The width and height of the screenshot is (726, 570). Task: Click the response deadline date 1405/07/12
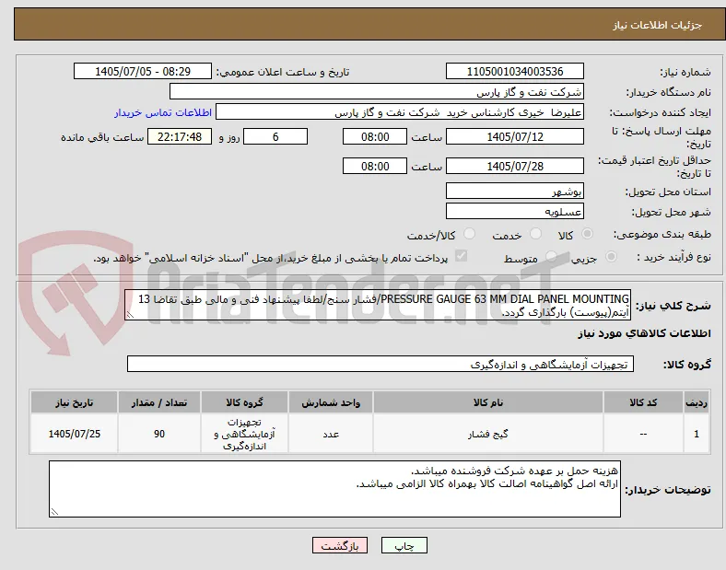tap(515, 137)
